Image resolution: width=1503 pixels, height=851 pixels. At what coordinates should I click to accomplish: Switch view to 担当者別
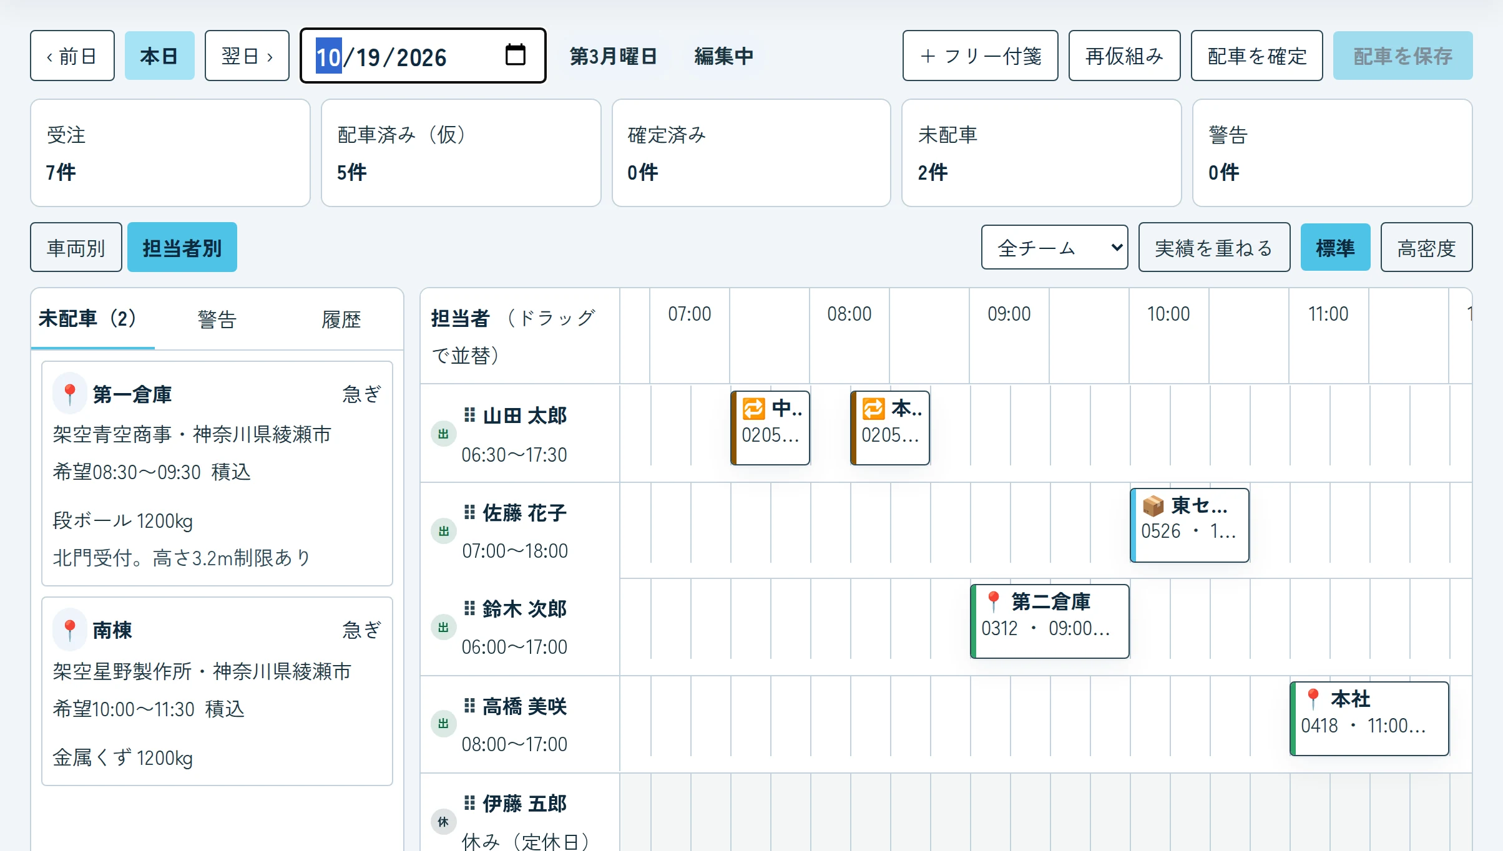[182, 248]
